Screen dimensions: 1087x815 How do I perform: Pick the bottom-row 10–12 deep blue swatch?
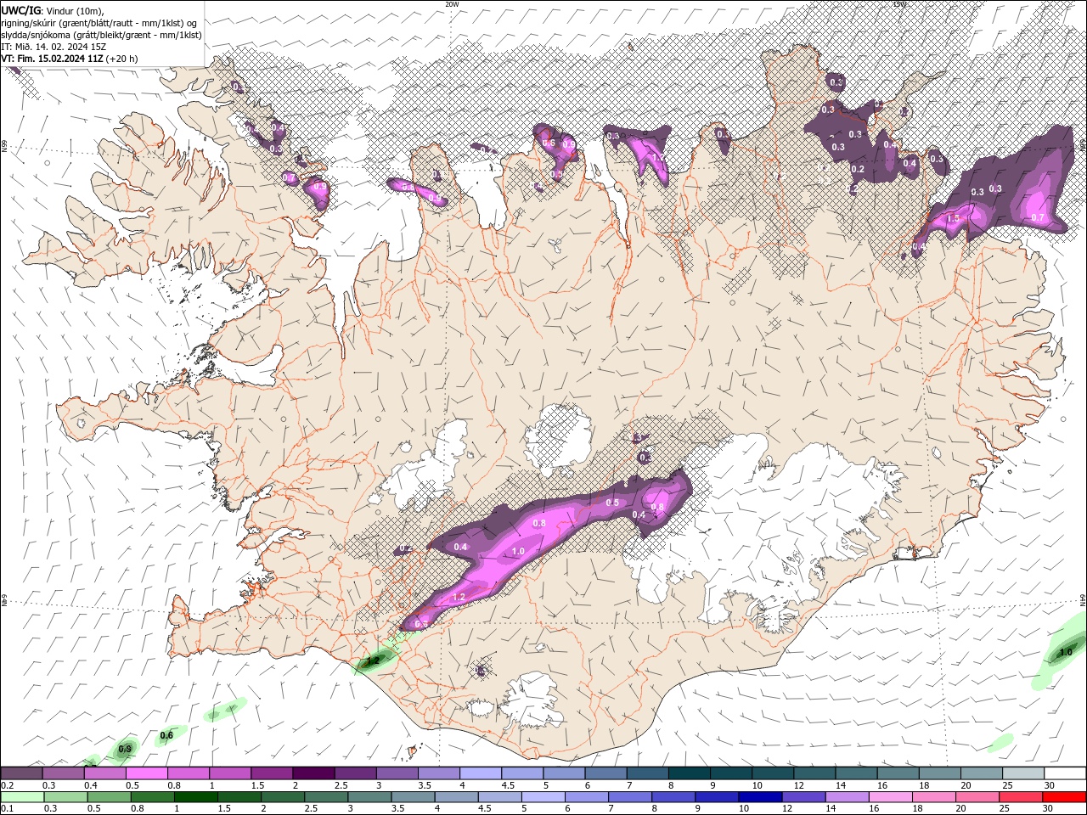pos(759,797)
